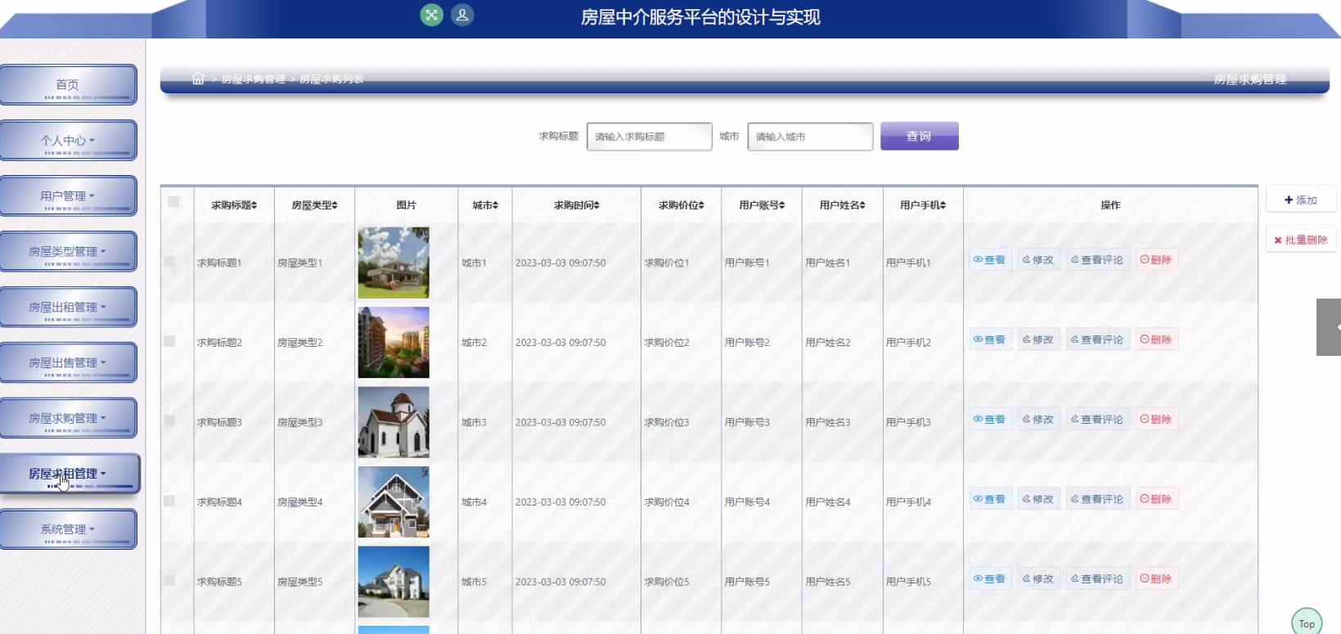Check the checkbox for row 求购标题5

169,580
